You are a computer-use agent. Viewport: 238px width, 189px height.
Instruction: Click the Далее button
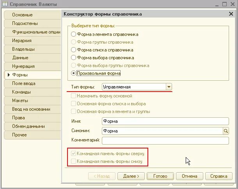pos(131,176)
